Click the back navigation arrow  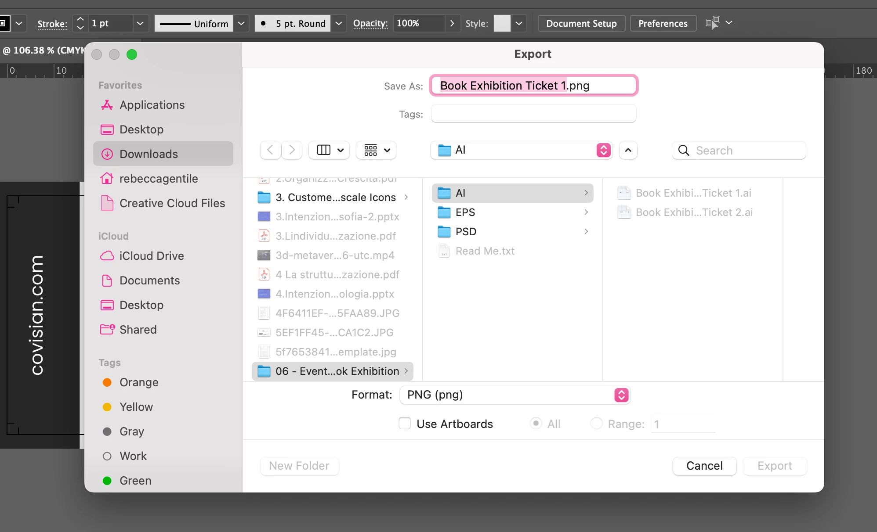click(x=270, y=150)
